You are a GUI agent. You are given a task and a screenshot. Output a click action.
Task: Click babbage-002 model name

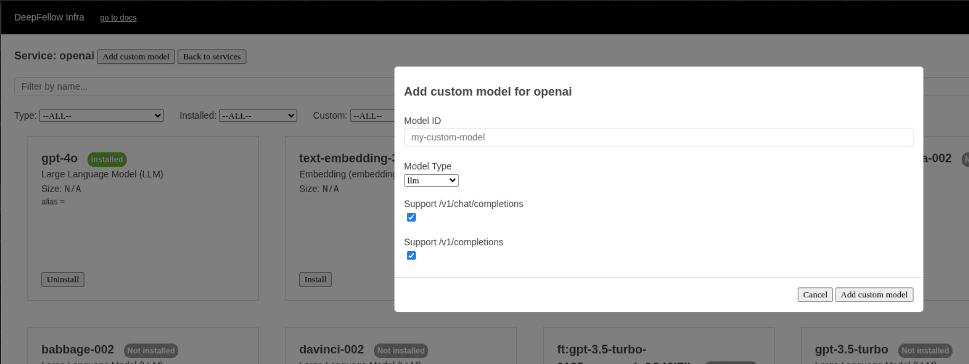(78, 350)
